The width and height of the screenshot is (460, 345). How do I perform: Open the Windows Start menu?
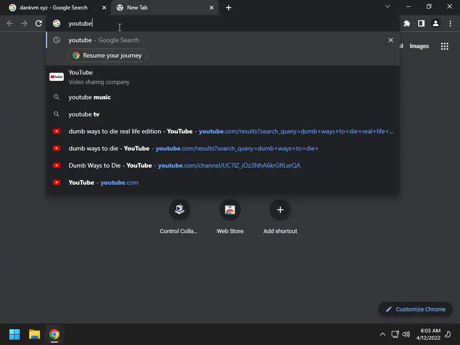point(14,334)
